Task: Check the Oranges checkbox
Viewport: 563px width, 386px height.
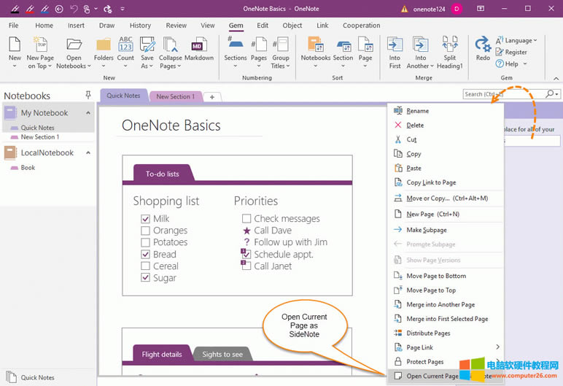Action: [x=145, y=231]
